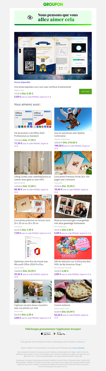Click the Cuisine italienne pizza image
Image resolution: width=106 pixels, height=371 pixels.
73,291
